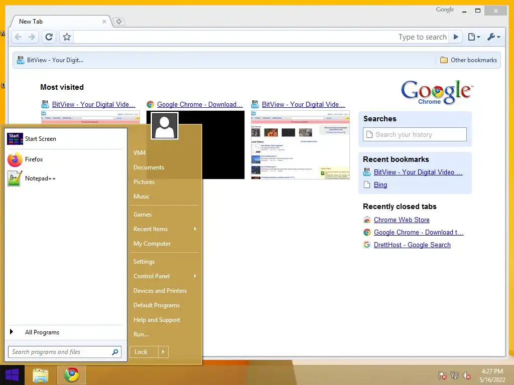The height and width of the screenshot is (385, 514).
Task: Select the New Tab tab
Action: click(x=61, y=21)
